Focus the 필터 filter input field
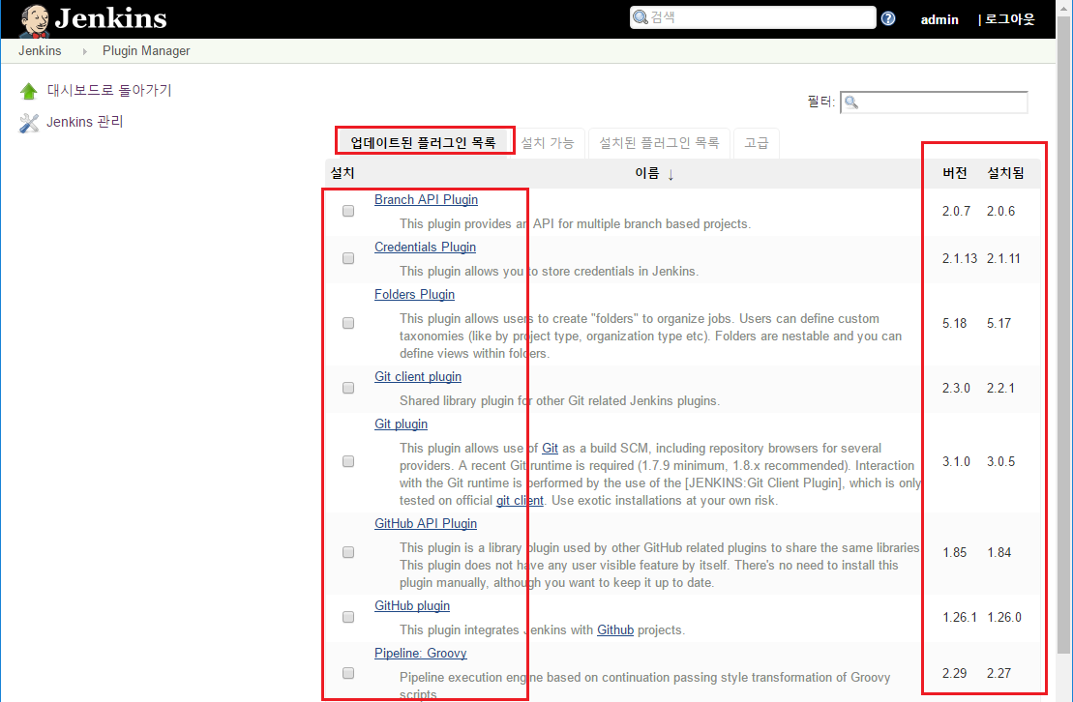This screenshot has height=702, width=1073. click(934, 102)
